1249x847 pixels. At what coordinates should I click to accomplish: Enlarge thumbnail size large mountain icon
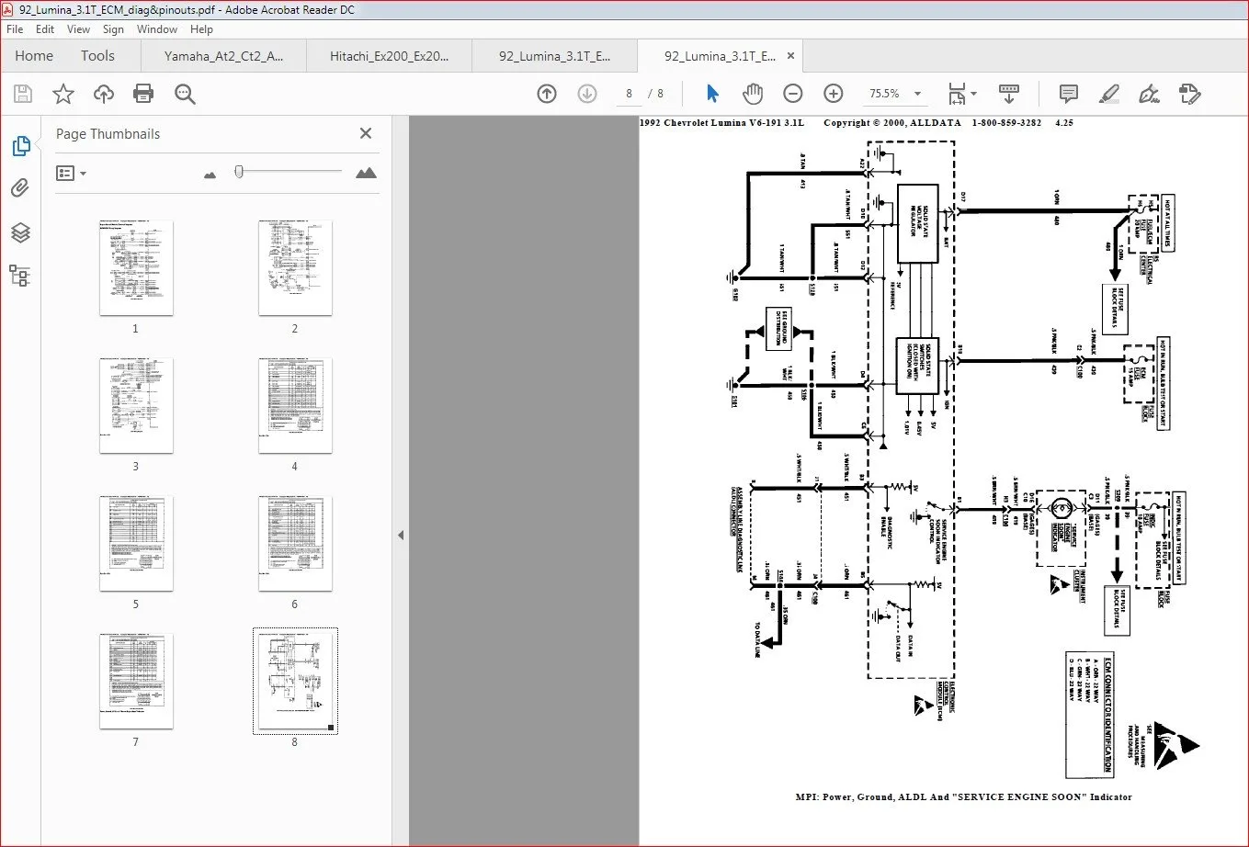pos(366,173)
